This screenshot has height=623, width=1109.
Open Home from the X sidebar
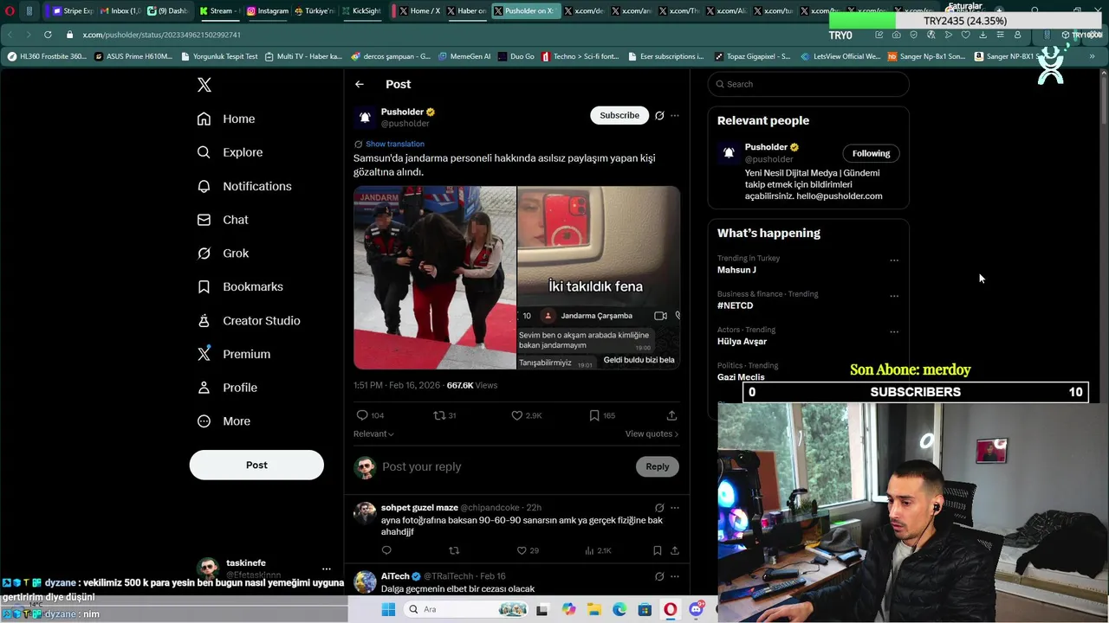click(x=226, y=119)
